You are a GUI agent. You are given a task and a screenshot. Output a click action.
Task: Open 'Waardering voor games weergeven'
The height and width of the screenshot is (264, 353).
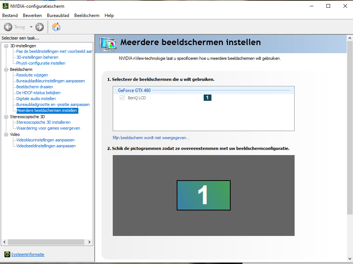[48, 128]
